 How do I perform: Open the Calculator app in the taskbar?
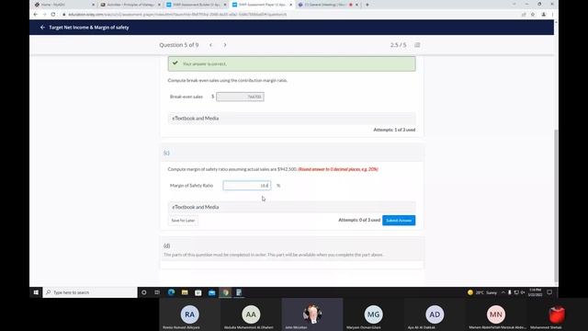tap(239, 292)
